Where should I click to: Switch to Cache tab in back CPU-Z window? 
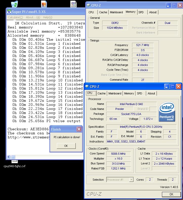coord(103,12)
